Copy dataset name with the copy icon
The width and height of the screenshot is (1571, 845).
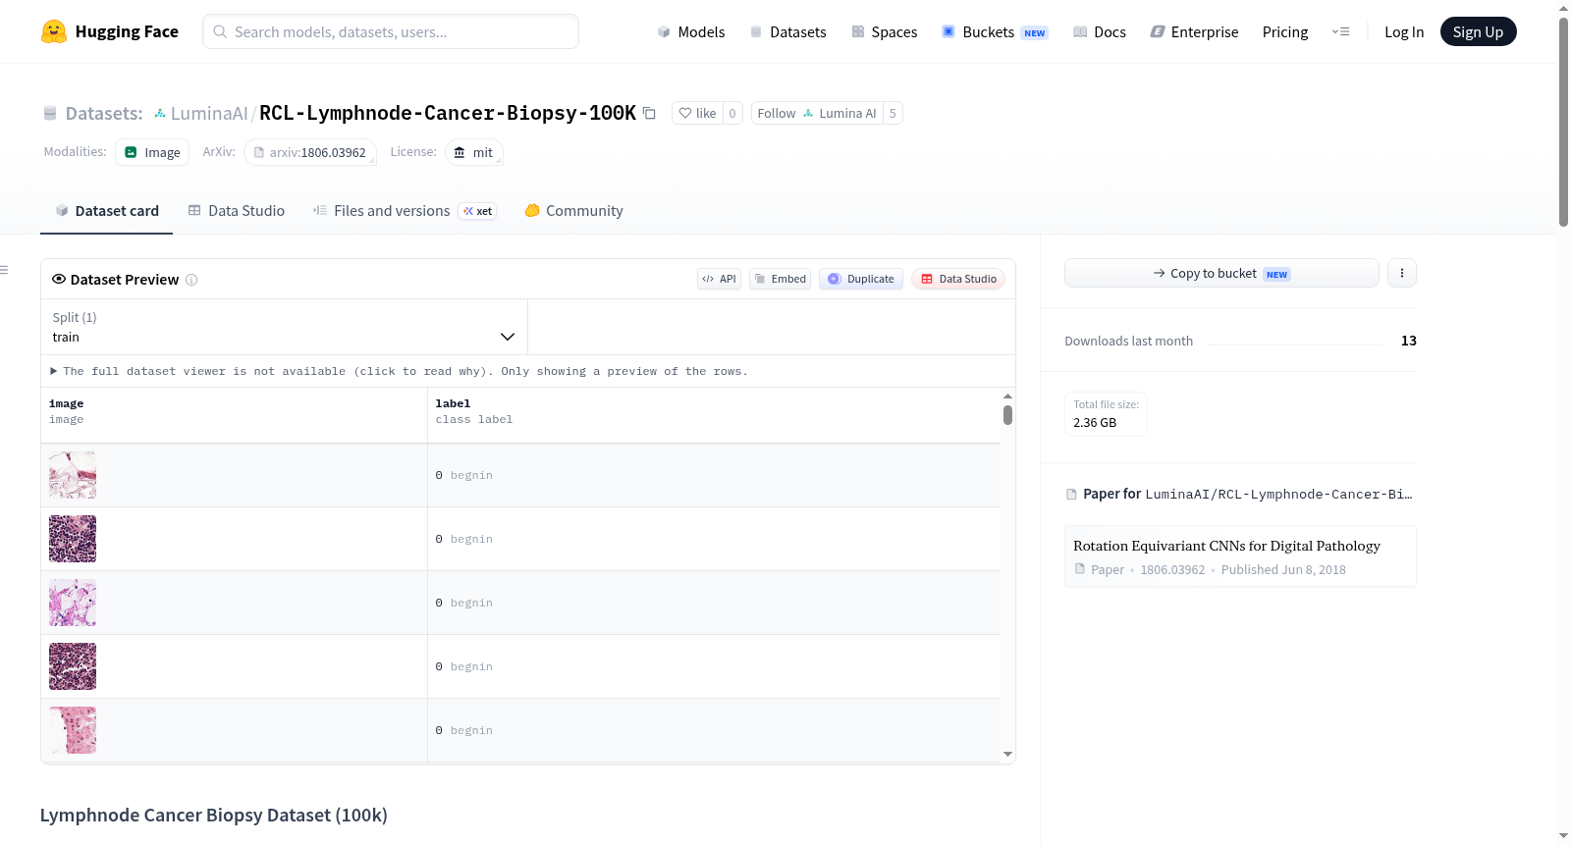tap(649, 113)
